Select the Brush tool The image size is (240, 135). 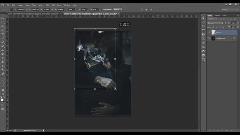(3, 46)
